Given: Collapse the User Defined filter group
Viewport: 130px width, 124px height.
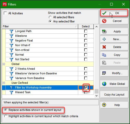Looking at the screenshot, I should point(4,83).
